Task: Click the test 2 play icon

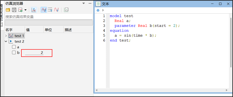Action: 11,42
